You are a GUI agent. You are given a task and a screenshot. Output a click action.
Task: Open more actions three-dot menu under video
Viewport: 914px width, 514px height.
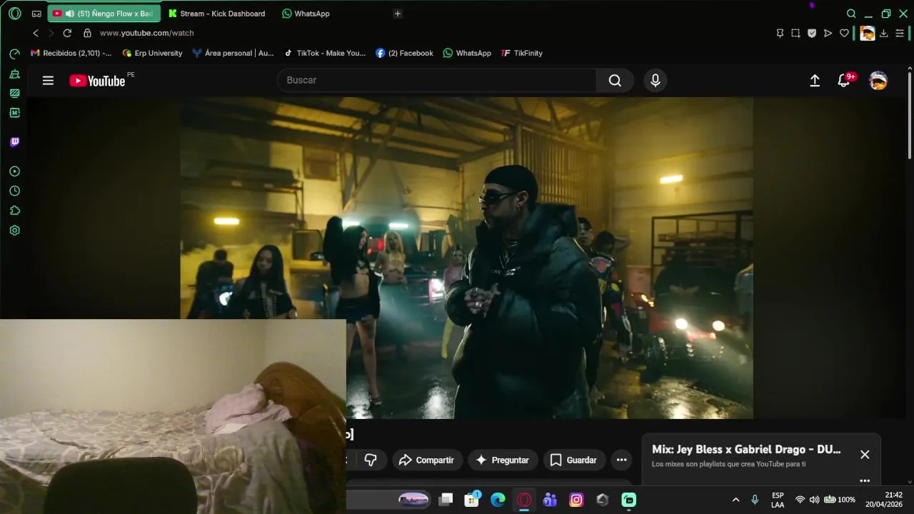pos(621,460)
